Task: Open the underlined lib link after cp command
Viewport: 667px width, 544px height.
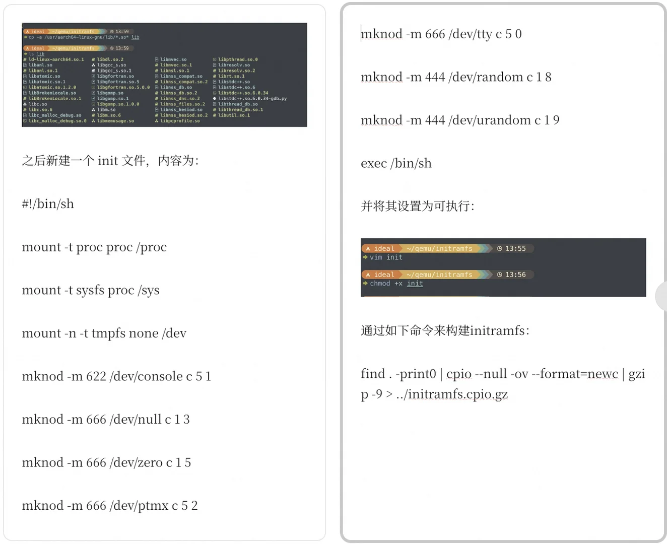Action: coord(135,37)
